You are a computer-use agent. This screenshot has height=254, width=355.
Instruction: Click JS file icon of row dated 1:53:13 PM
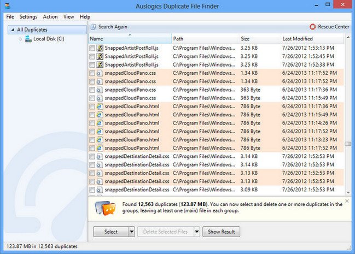click(100, 48)
